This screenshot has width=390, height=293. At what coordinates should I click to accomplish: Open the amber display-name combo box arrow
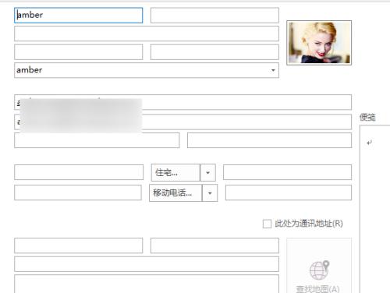273,70
